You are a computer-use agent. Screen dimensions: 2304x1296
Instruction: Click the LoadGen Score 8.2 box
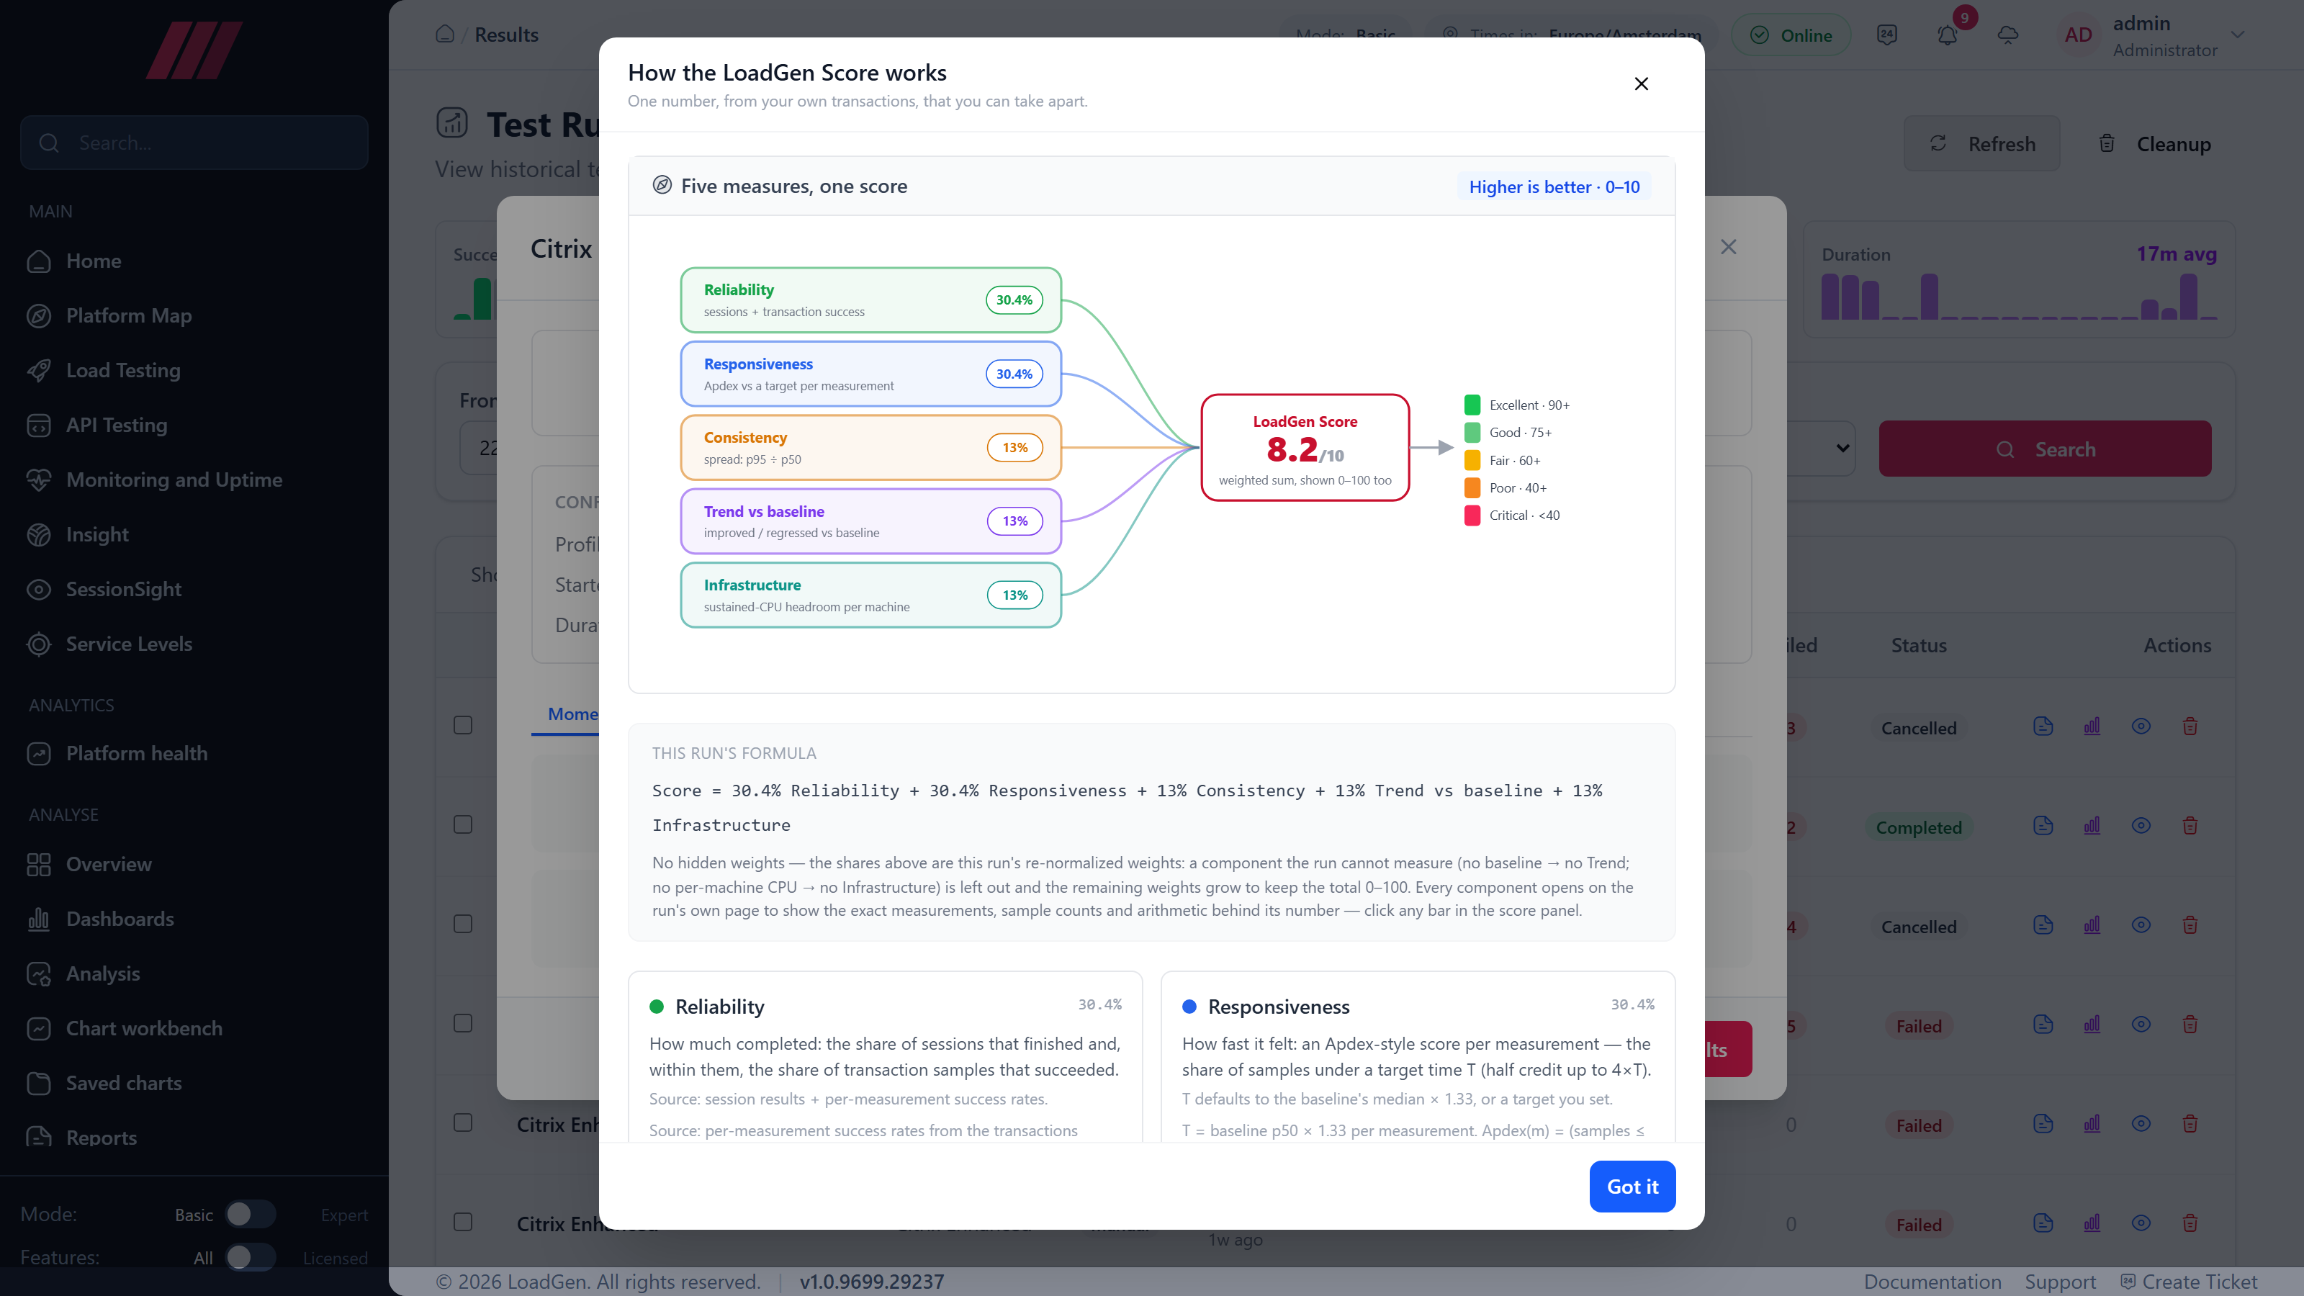coord(1305,447)
